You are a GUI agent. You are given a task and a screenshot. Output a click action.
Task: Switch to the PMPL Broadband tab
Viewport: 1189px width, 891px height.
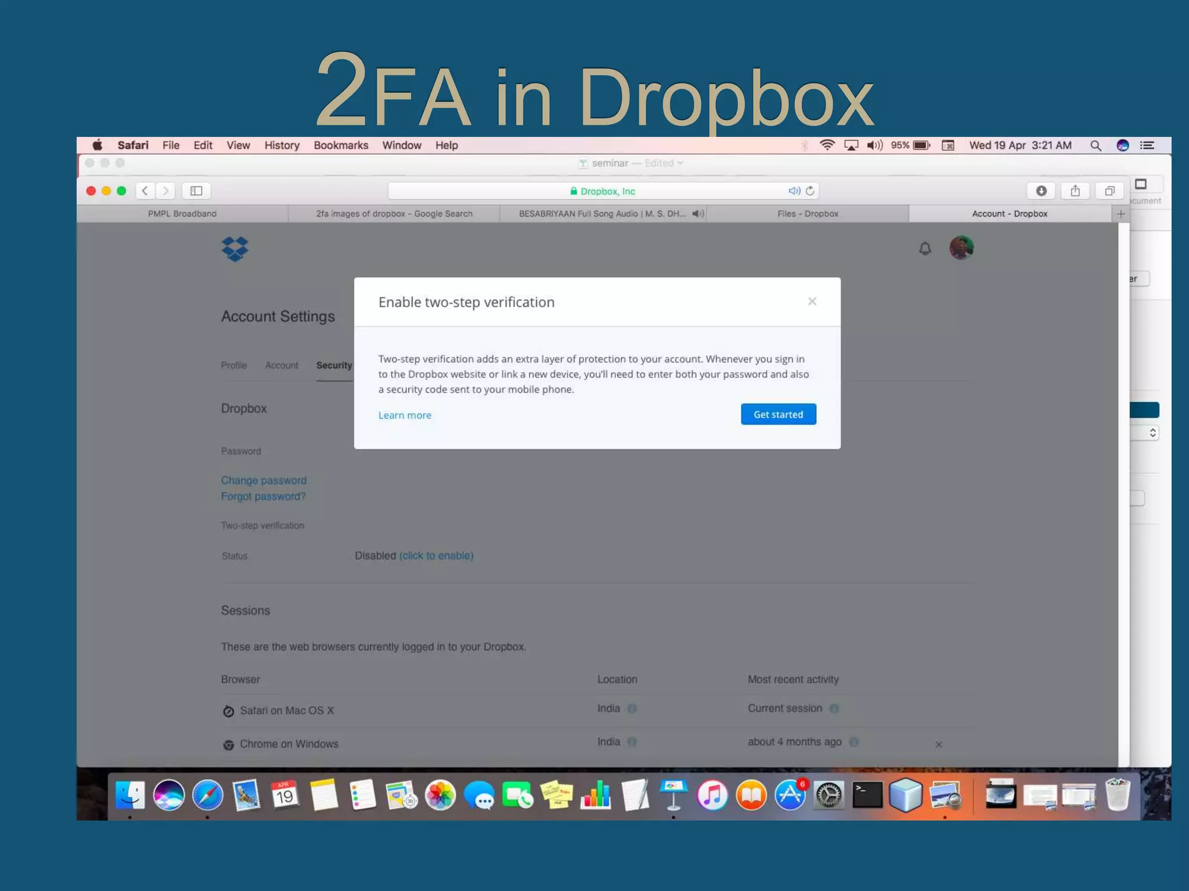182,213
